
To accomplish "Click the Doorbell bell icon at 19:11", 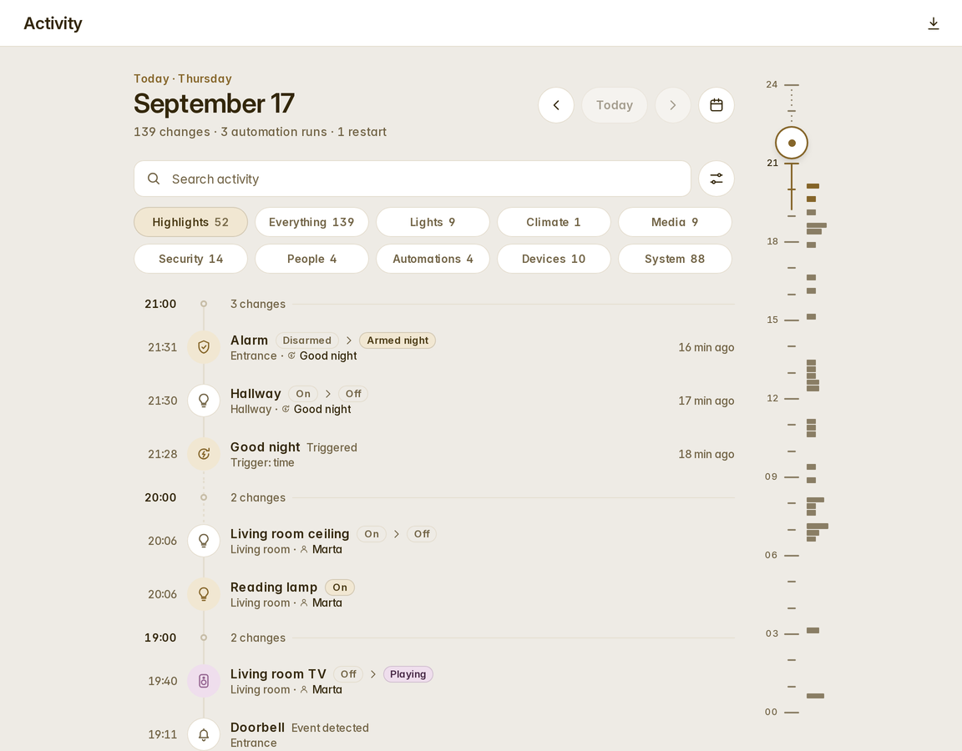I will pyautogui.click(x=204, y=733).
